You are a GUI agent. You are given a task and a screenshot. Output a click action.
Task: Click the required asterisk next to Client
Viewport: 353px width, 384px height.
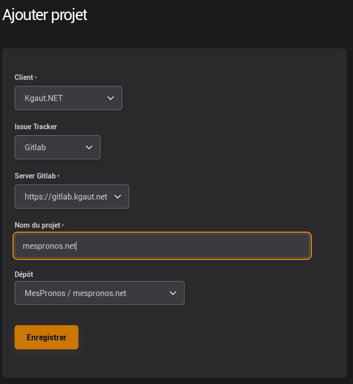[x=36, y=78]
